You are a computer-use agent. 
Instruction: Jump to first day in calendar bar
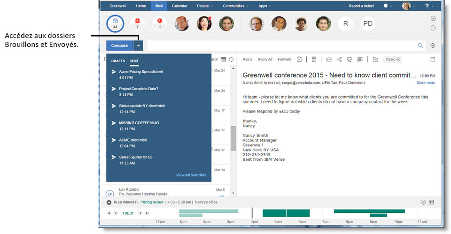tap(109, 213)
